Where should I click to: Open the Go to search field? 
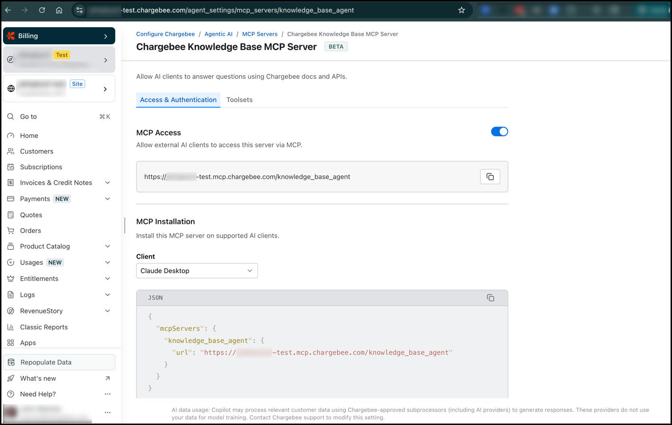[x=59, y=116]
